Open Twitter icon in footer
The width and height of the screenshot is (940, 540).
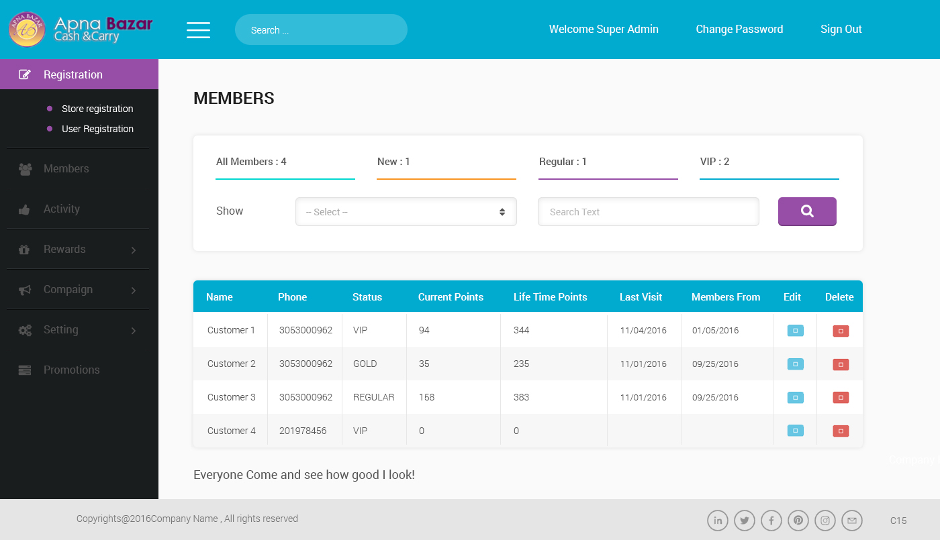click(745, 521)
